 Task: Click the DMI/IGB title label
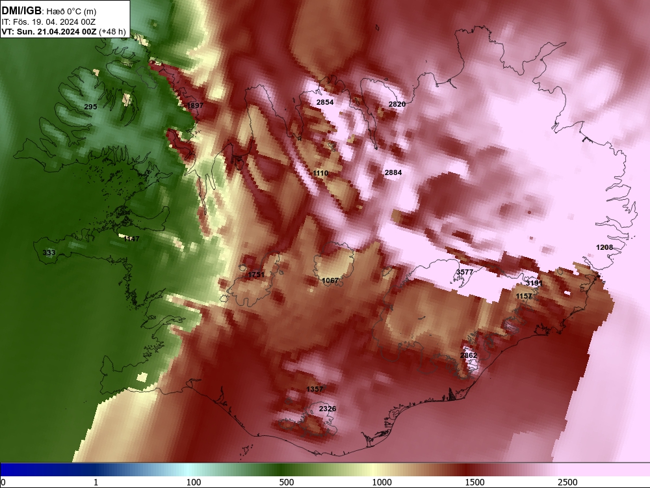(21, 11)
